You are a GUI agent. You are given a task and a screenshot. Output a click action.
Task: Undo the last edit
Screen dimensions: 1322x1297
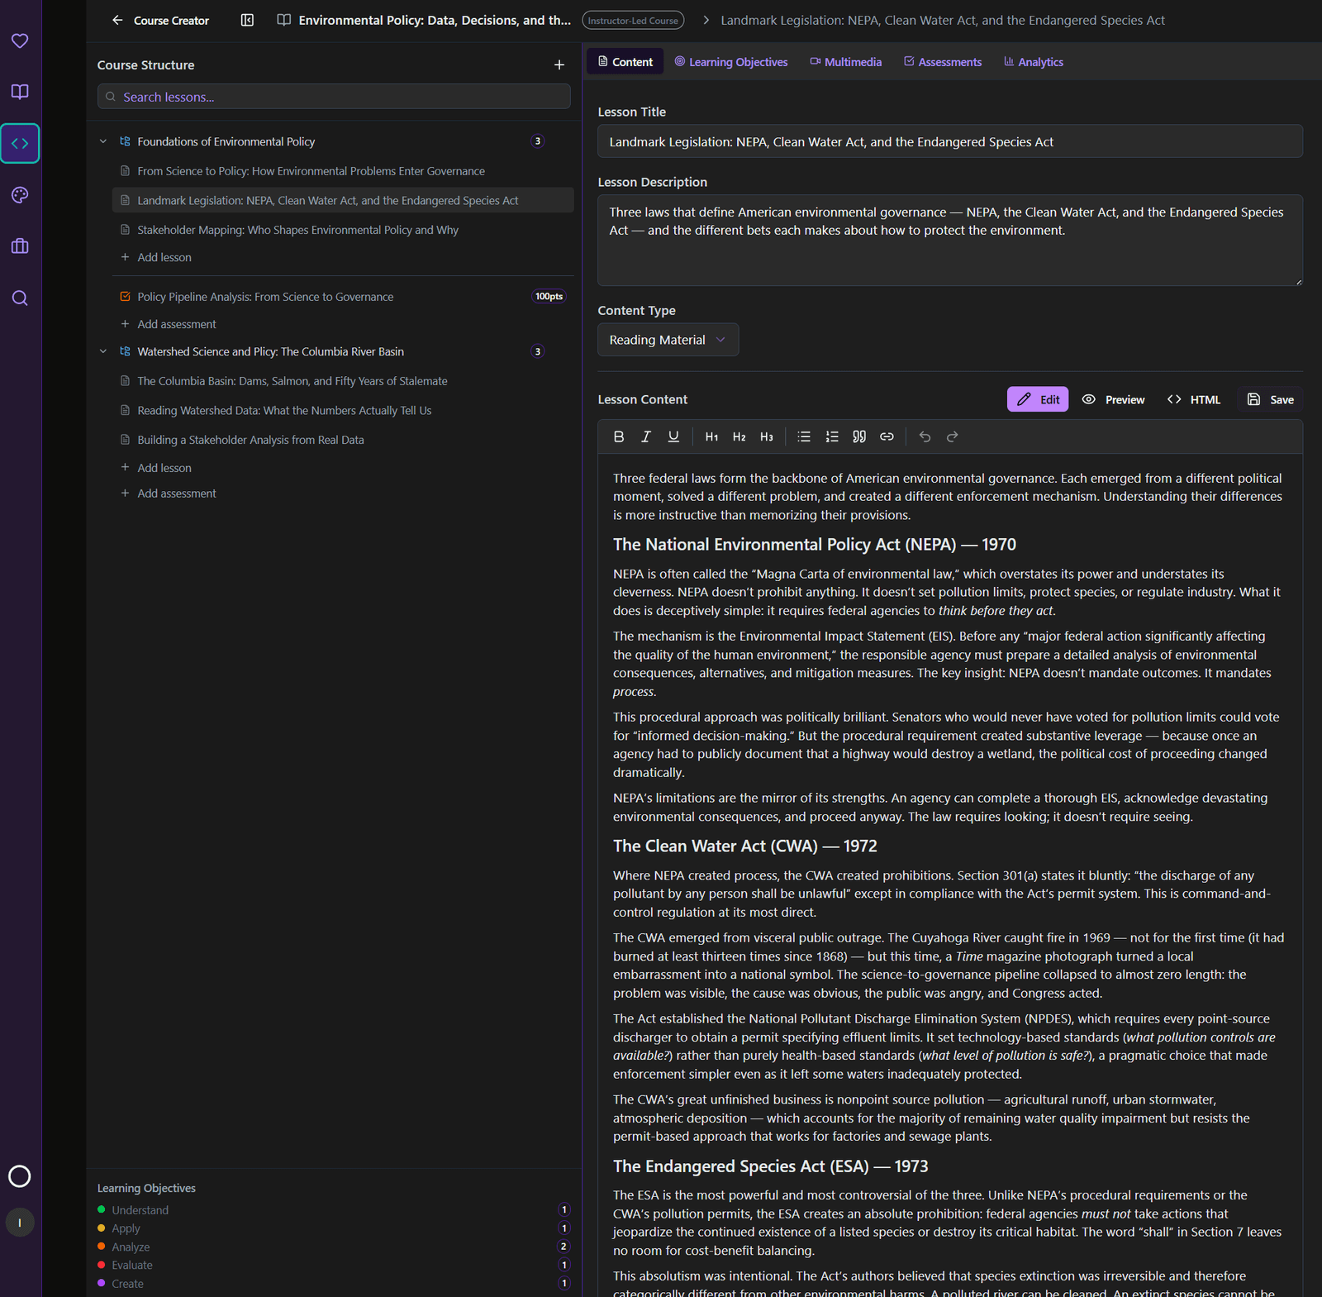(925, 436)
